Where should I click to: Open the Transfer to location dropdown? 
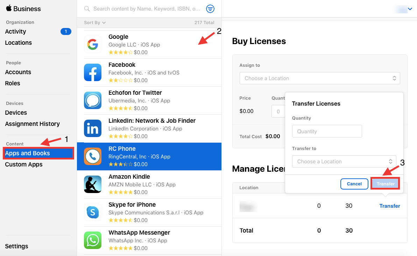tap(344, 161)
